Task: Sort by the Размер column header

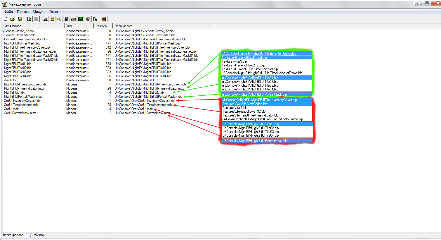Action: tap(103, 26)
